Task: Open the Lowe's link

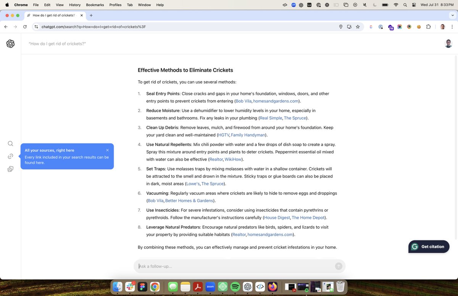Action: [193, 184]
